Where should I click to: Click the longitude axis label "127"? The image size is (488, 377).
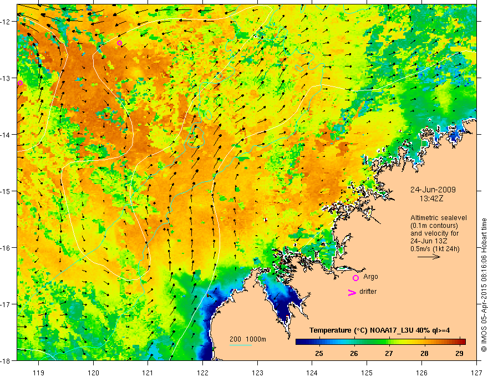coord(476,373)
